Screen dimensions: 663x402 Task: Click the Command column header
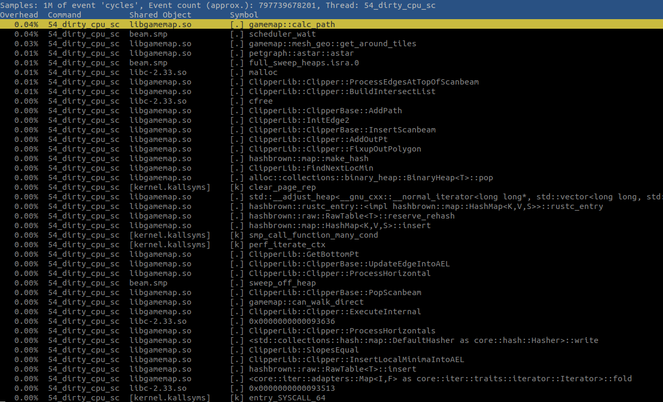pyautogui.click(x=64, y=15)
